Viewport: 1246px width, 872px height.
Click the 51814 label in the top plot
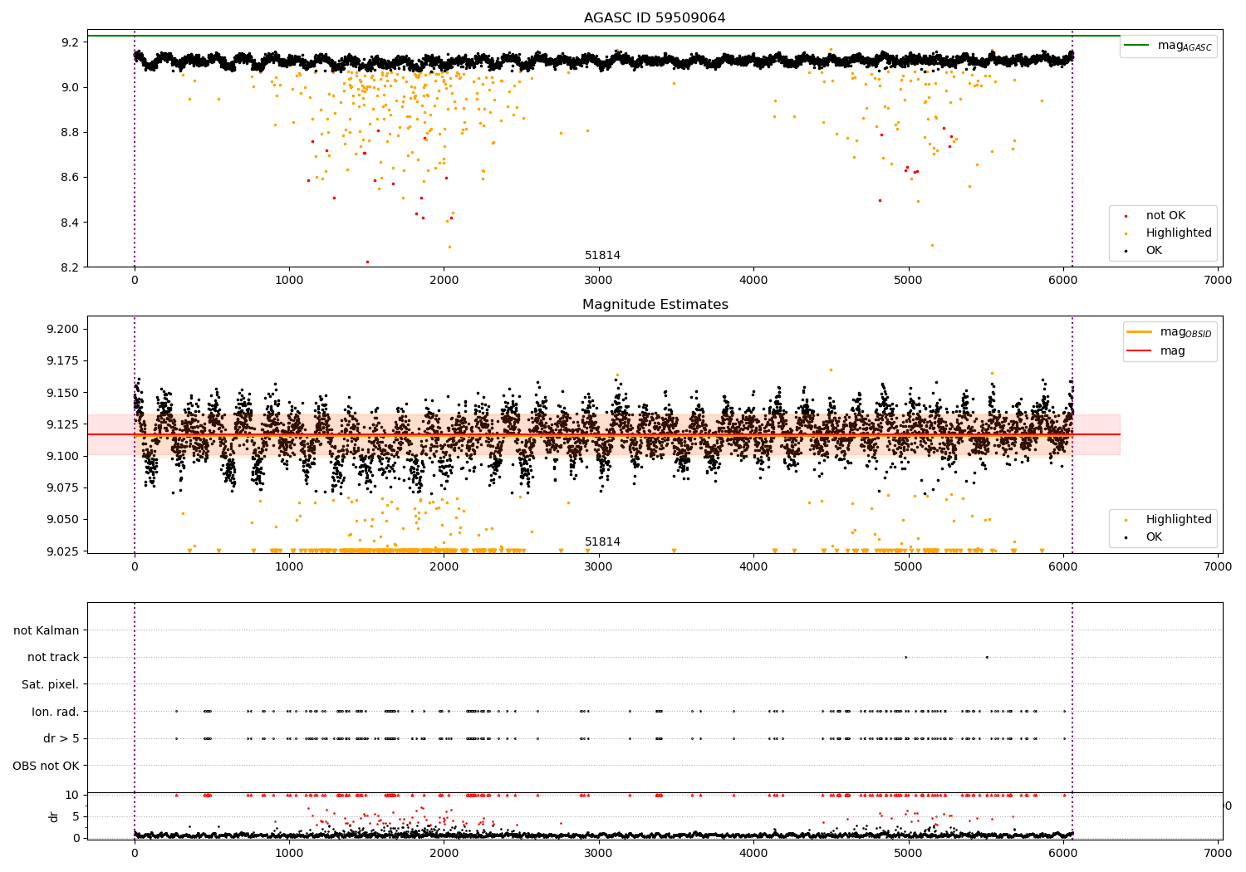point(602,256)
